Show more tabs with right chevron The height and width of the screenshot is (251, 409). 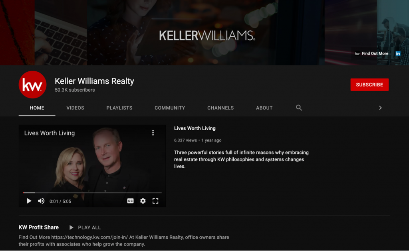380,108
